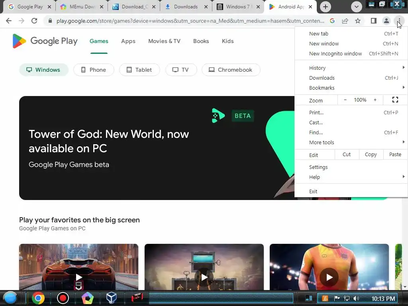
Task: Expand the More tools submenu
Action: click(x=351, y=142)
